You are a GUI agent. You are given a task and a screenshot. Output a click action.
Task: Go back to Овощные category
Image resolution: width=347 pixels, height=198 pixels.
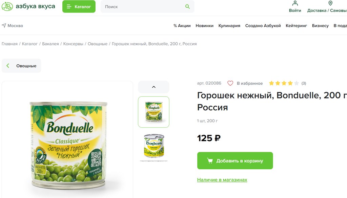pos(21,66)
